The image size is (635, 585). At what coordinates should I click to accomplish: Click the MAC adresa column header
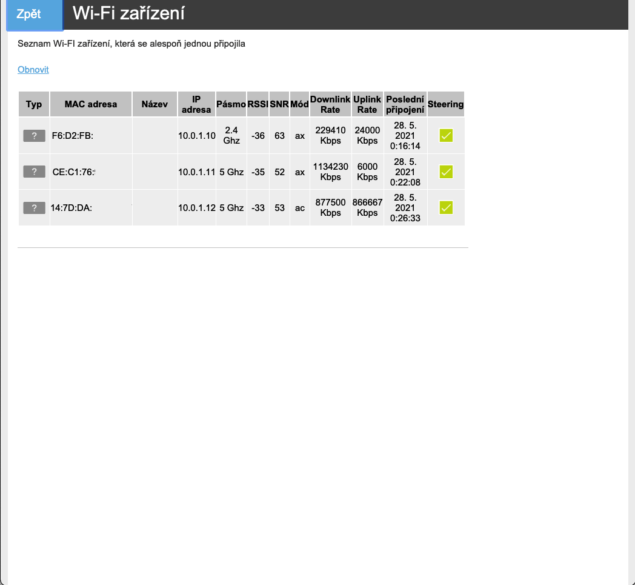91,104
